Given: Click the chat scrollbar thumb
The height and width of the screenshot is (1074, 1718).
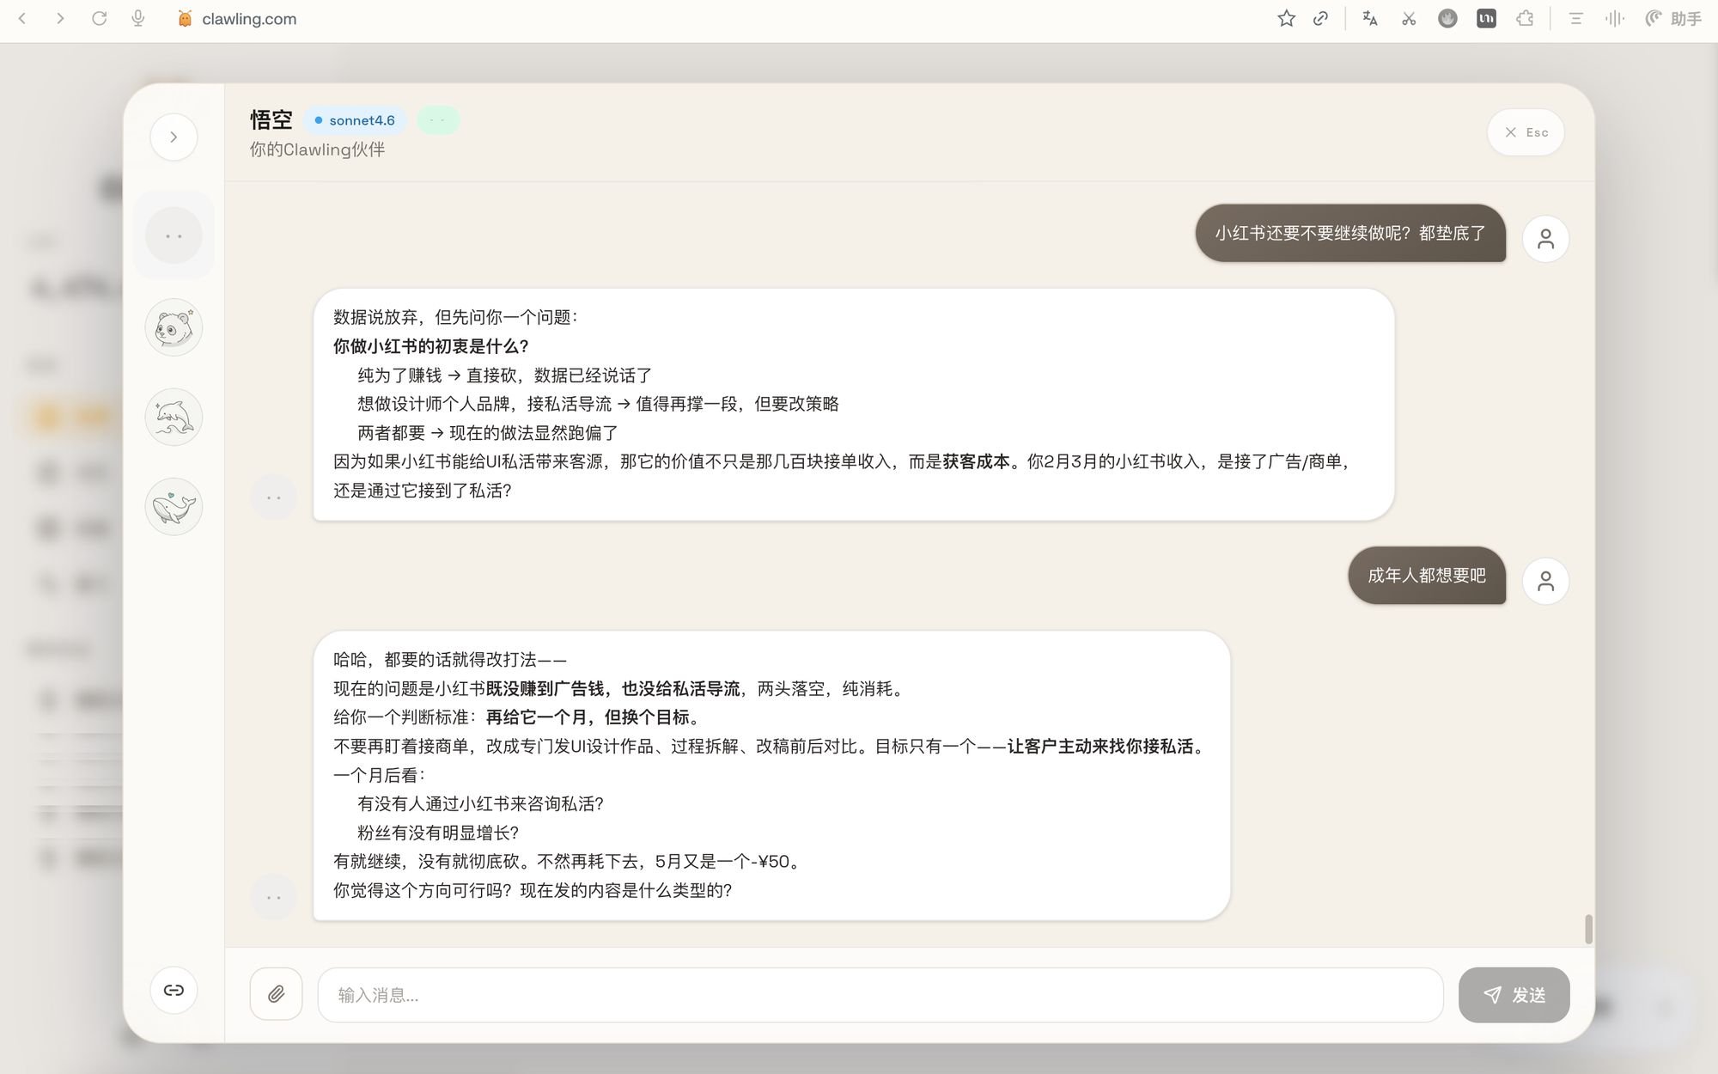Looking at the screenshot, I should tap(1588, 929).
